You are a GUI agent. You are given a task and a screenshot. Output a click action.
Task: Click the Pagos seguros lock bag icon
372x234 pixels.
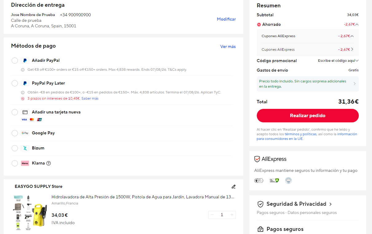point(260,229)
